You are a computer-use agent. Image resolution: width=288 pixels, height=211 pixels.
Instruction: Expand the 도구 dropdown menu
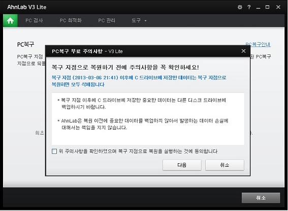tap(139, 20)
